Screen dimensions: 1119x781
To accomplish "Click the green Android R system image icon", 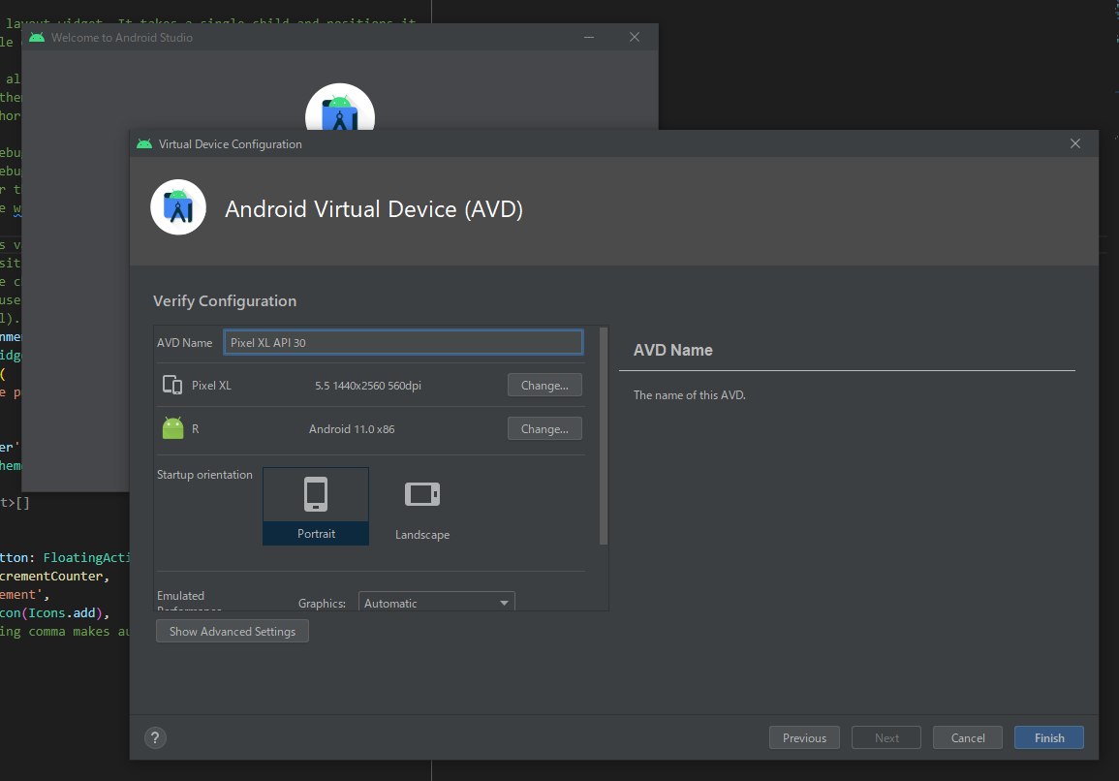I will pyautogui.click(x=172, y=428).
